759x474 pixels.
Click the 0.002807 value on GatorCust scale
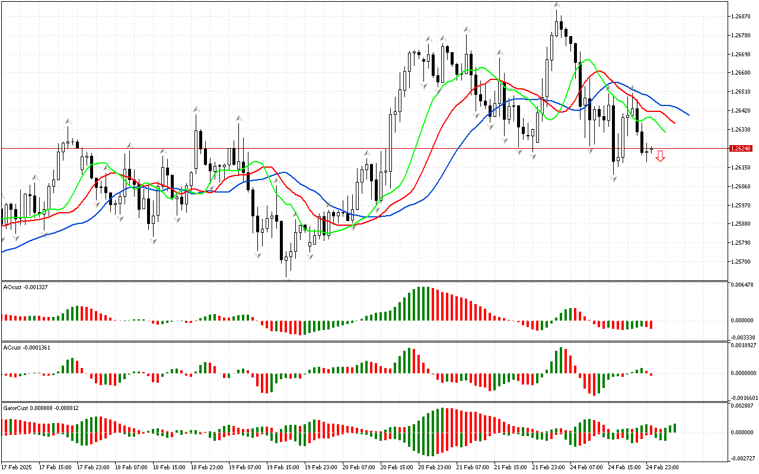pos(742,406)
